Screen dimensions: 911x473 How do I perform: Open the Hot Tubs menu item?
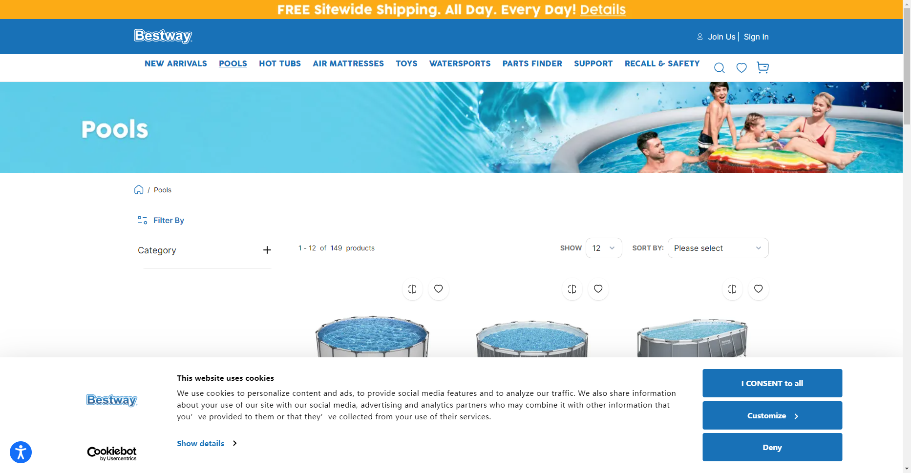280,63
